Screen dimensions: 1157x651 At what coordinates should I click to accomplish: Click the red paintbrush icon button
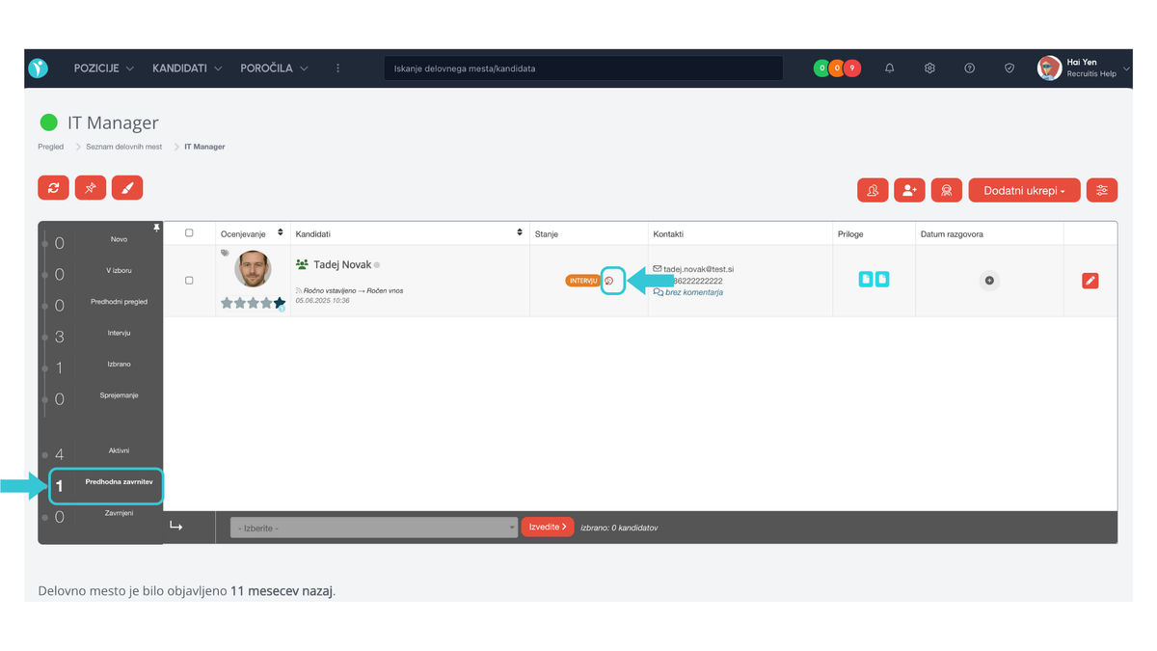[x=127, y=188]
